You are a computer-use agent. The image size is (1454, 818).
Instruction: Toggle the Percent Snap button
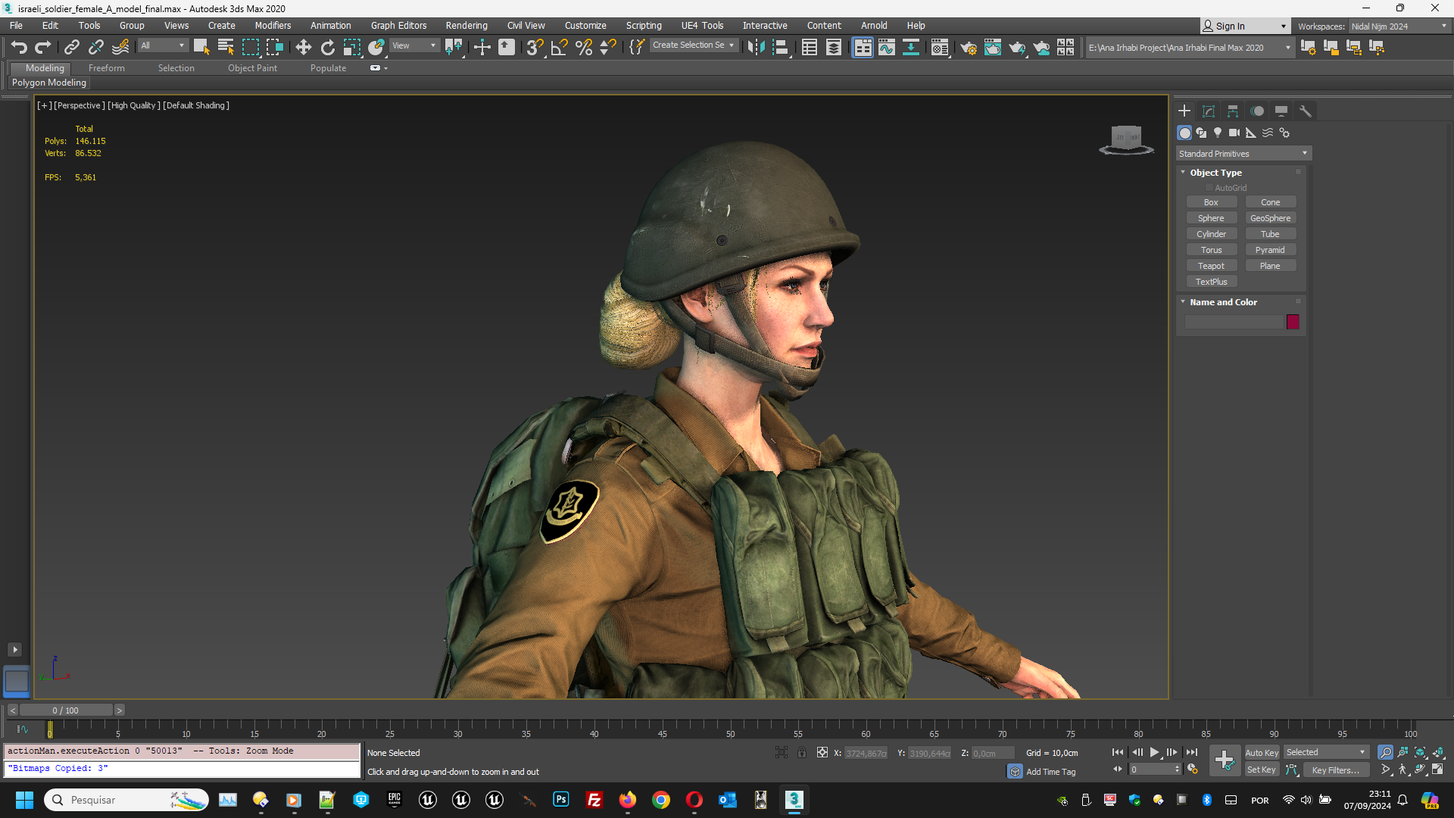click(x=583, y=47)
